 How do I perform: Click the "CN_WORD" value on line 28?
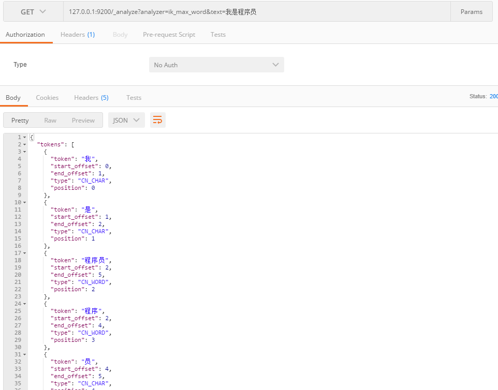coord(93,333)
